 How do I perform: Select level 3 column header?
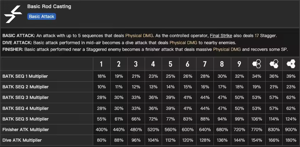pos(136,64)
